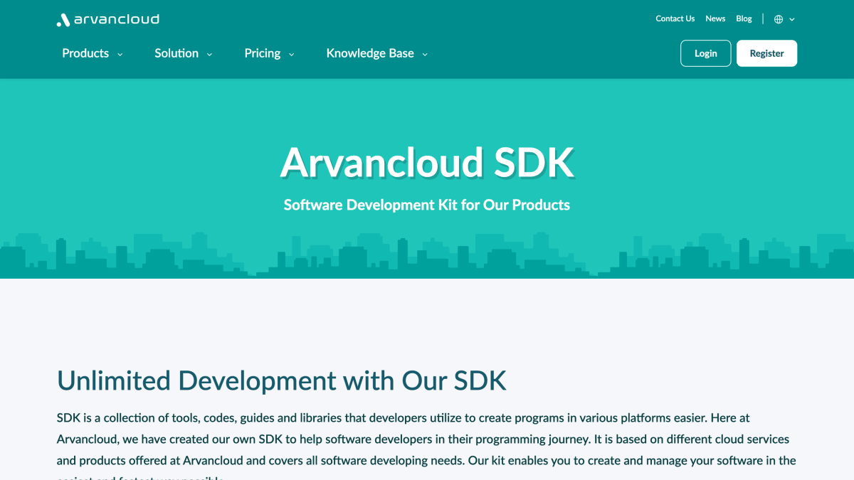The height and width of the screenshot is (480, 854).
Task: Expand the Solution chevron arrow
Action: (209, 54)
